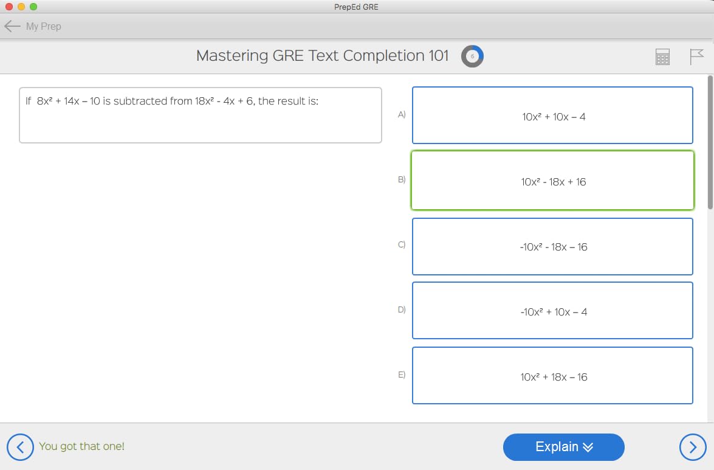Click the My Prep link
Image resolution: width=714 pixels, height=470 pixels.
click(43, 26)
